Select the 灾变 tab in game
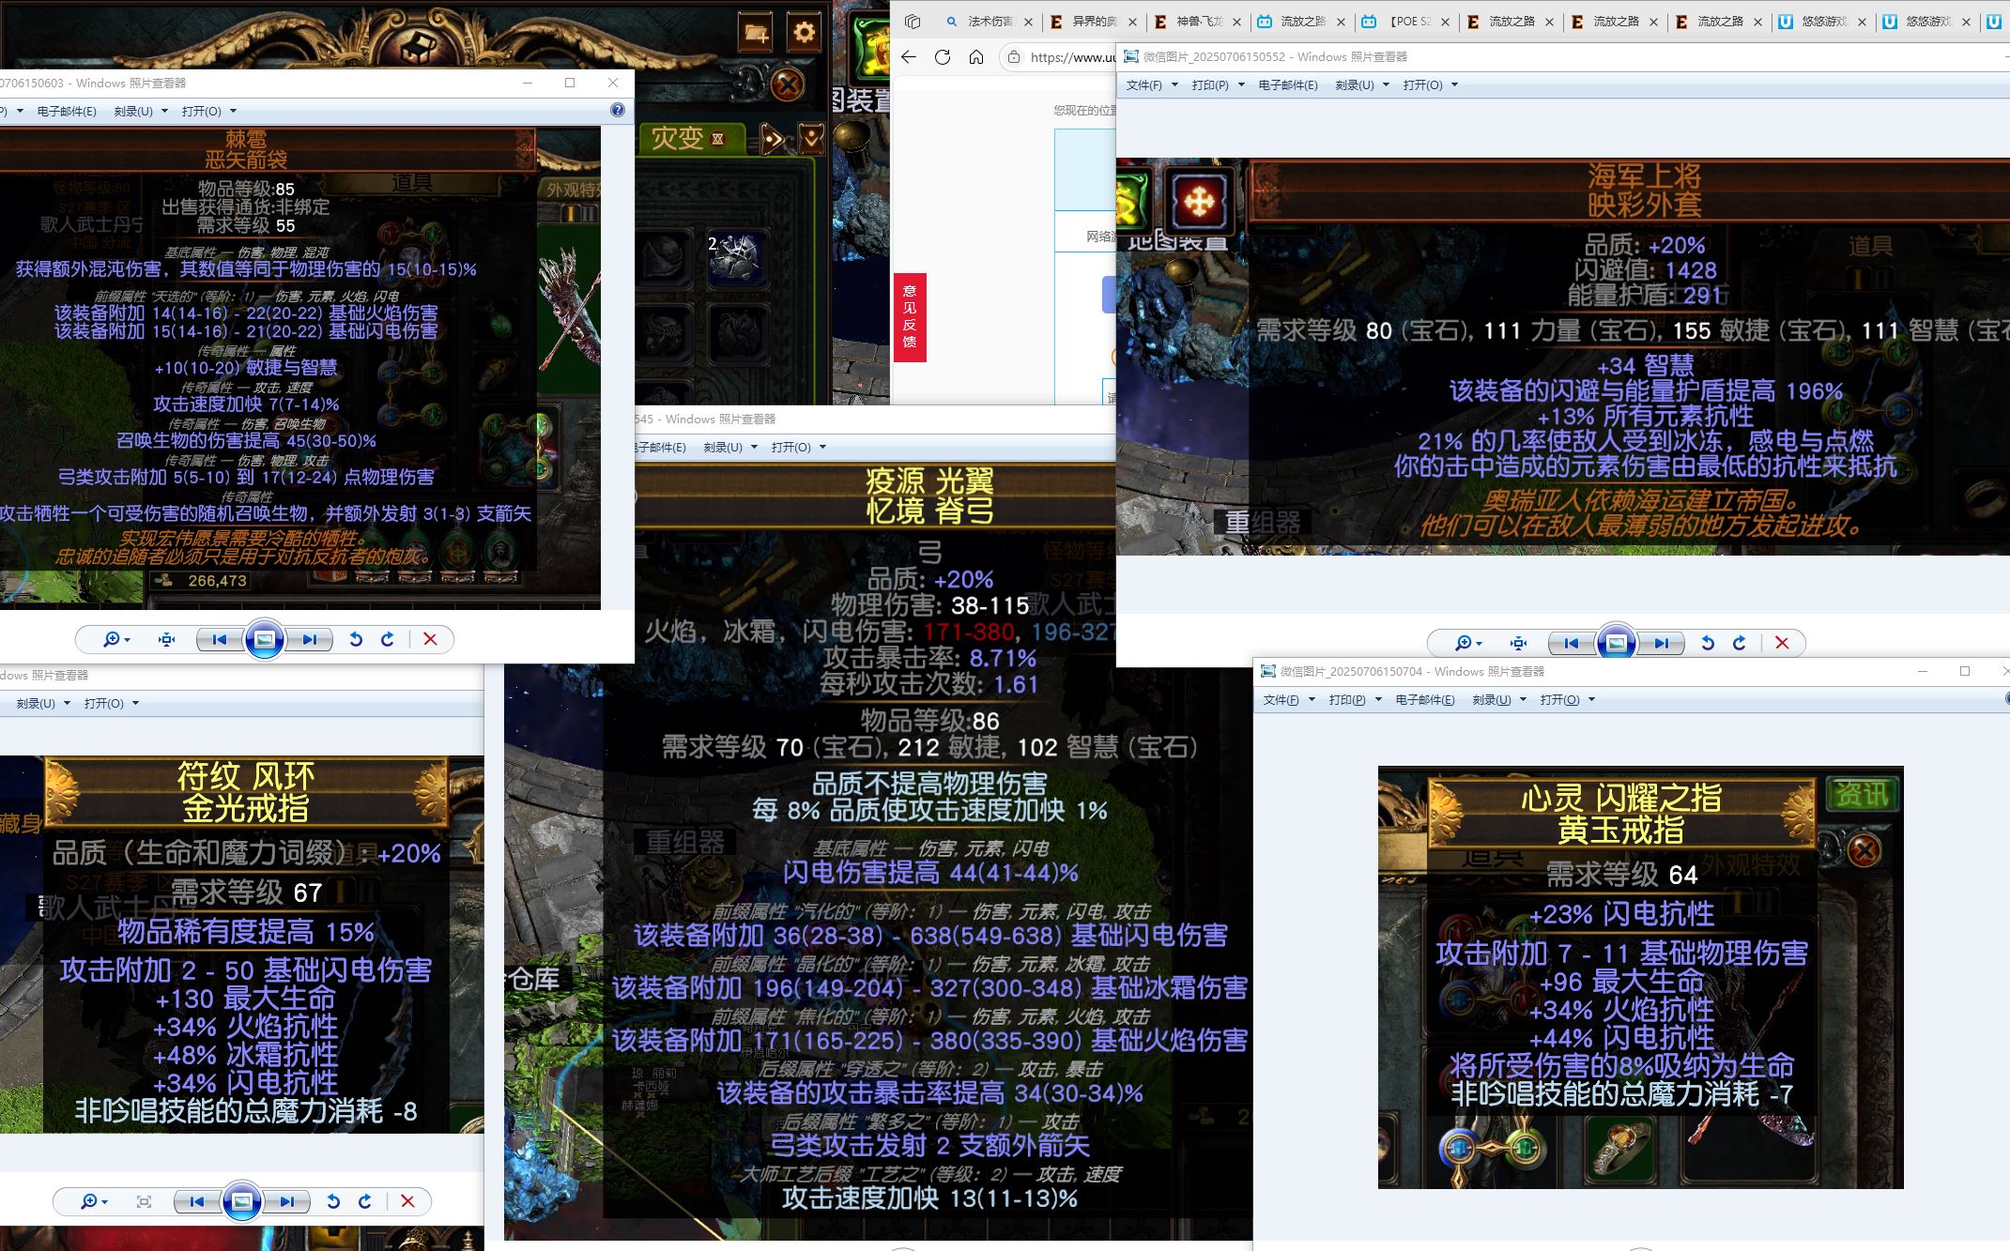Viewport: 2010px width, 1251px height. (x=690, y=138)
